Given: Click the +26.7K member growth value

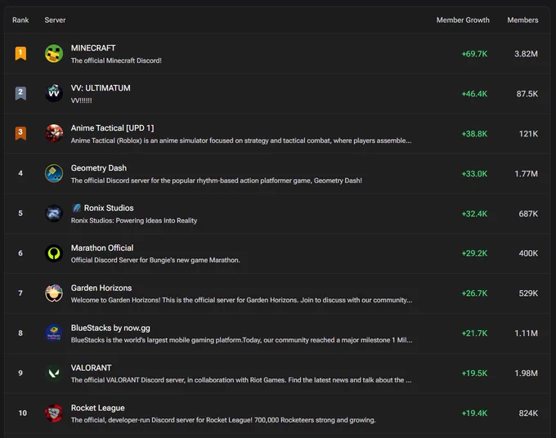Looking at the screenshot, I should [474, 293].
